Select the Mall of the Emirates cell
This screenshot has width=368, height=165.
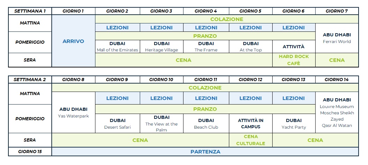(x=117, y=46)
